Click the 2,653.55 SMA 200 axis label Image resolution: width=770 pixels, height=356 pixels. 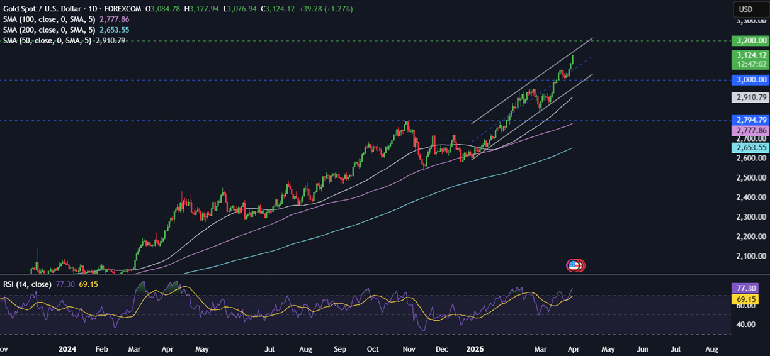pyautogui.click(x=749, y=148)
